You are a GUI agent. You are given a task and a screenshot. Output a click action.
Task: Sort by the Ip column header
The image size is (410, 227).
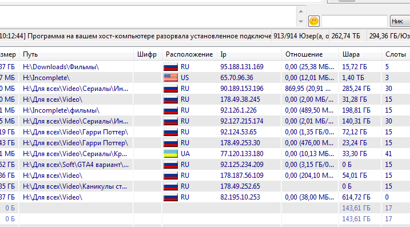pyautogui.click(x=249, y=54)
